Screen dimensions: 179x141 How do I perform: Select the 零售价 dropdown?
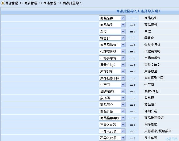click(x=112, y=38)
